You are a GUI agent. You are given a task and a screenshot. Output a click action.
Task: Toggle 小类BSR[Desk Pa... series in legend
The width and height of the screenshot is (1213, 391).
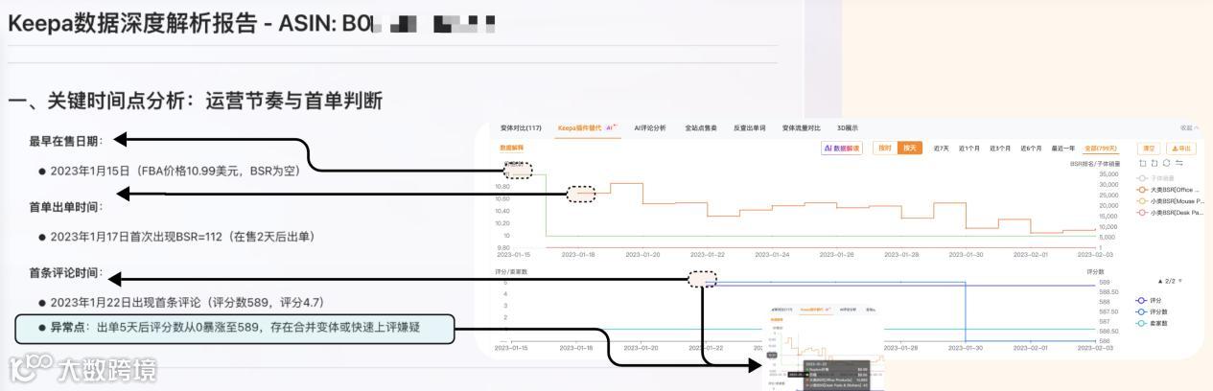click(x=1170, y=213)
